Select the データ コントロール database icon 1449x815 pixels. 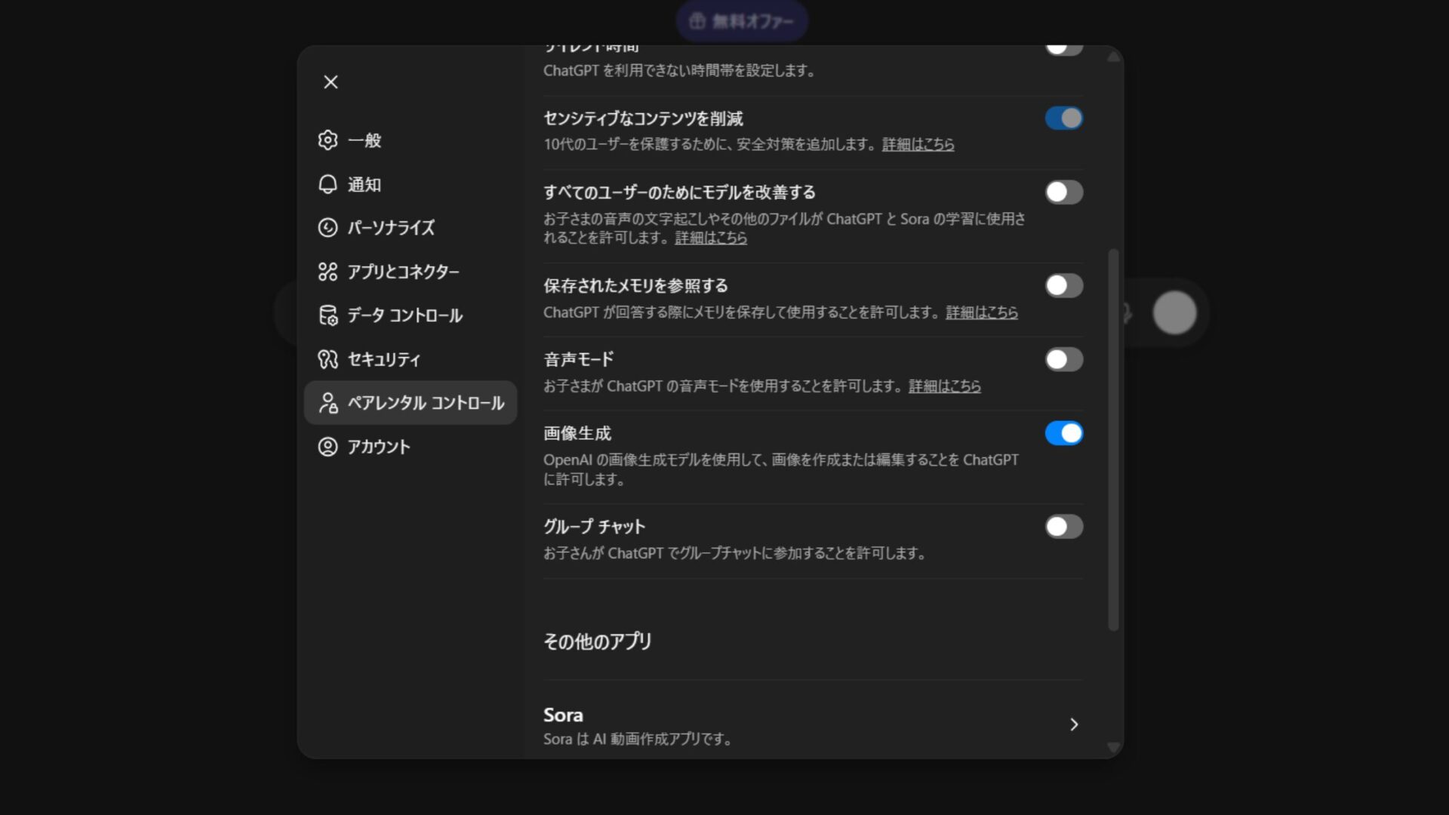(328, 316)
